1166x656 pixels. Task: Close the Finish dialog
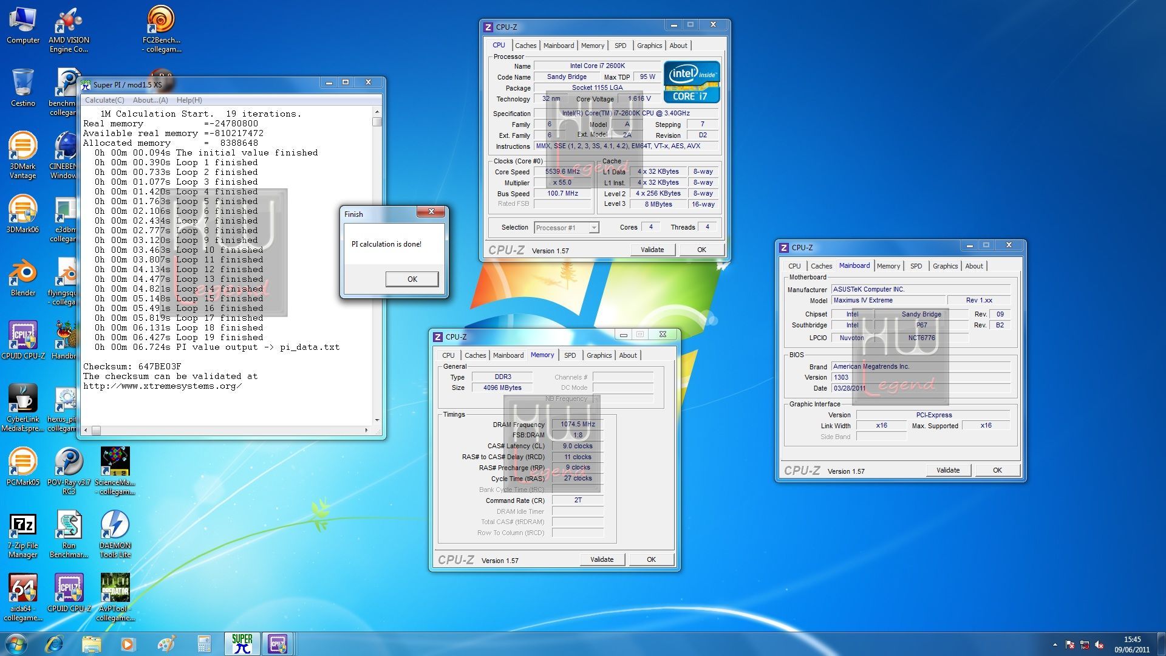coord(431,211)
